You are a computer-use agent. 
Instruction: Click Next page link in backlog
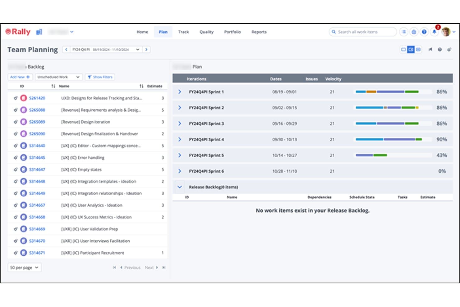tap(151, 267)
